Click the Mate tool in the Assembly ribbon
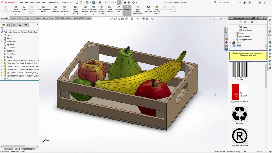 tap(24, 8)
